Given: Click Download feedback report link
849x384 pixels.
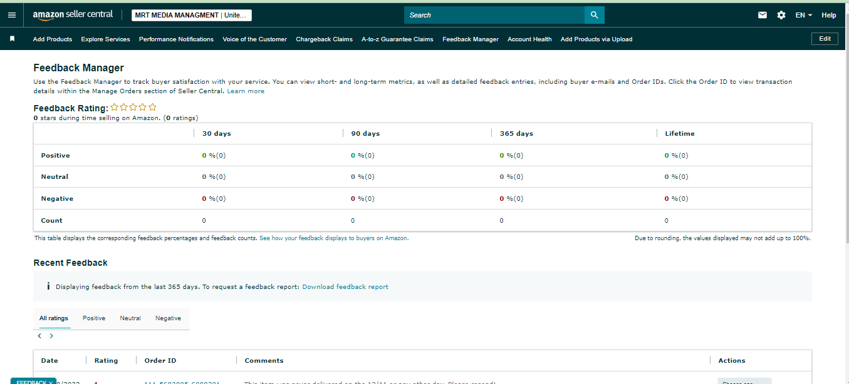Looking at the screenshot, I should pos(345,287).
